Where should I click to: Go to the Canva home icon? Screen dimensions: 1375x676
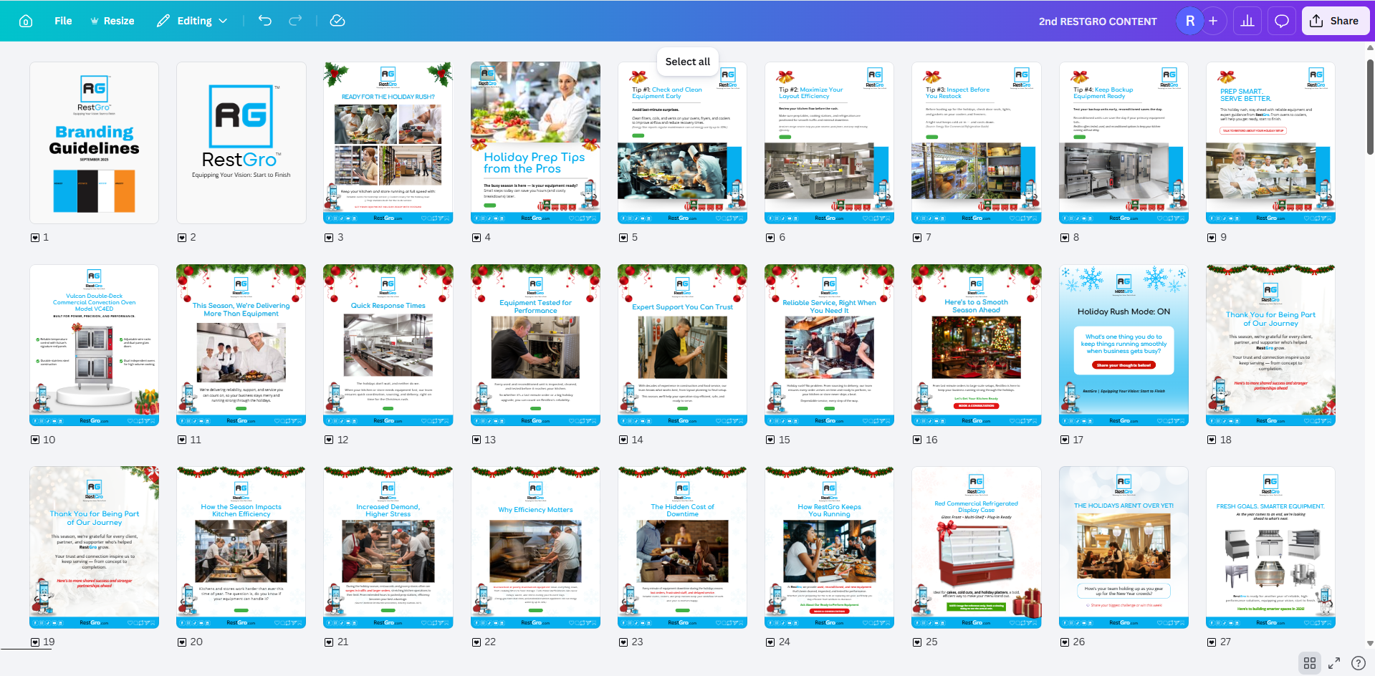click(x=26, y=21)
